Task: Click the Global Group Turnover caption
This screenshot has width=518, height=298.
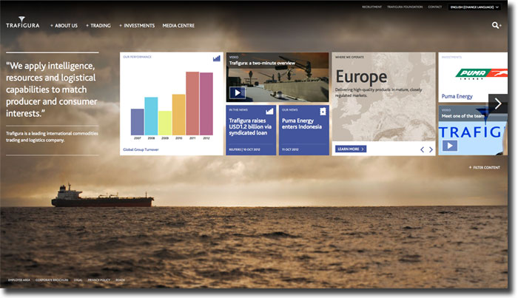Action: [x=141, y=150]
